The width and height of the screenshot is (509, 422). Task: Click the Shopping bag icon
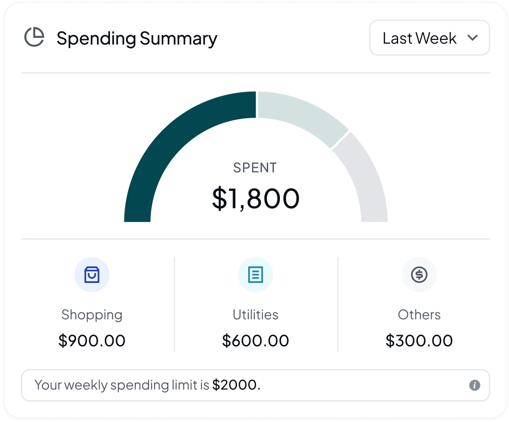tap(92, 275)
